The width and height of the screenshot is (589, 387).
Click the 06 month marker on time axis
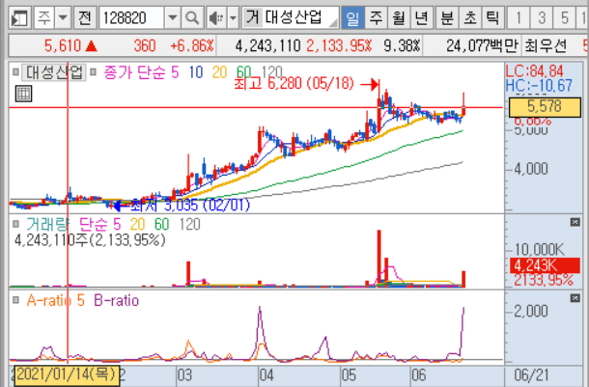[x=418, y=375]
